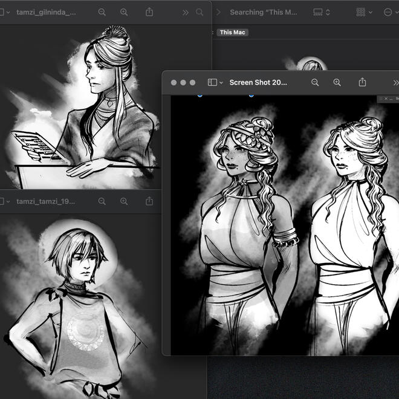Image resolution: width=399 pixels, height=399 pixels.
Task: Show overflow toolbar items in Screen Shot window
Action: (x=395, y=82)
